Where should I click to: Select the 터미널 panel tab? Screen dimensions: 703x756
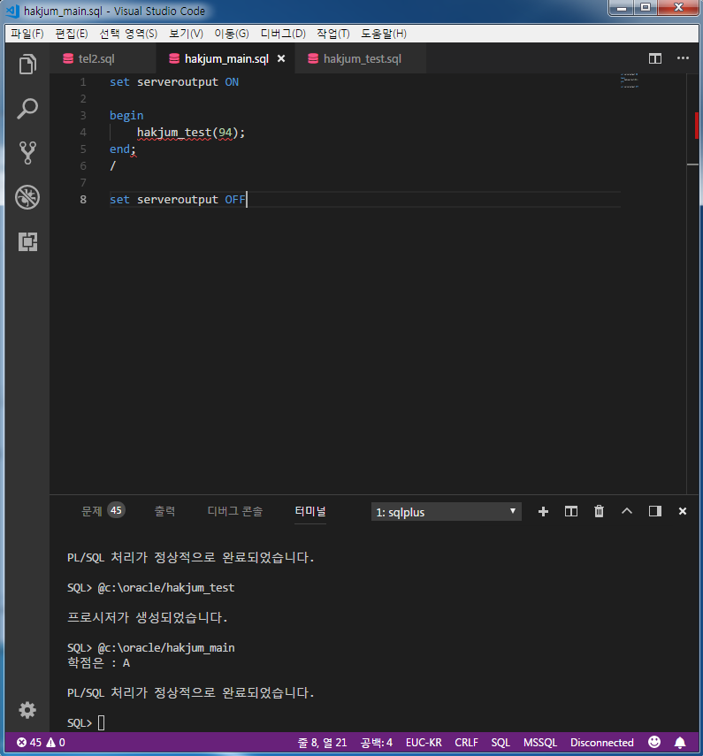click(x=310, y=511)
